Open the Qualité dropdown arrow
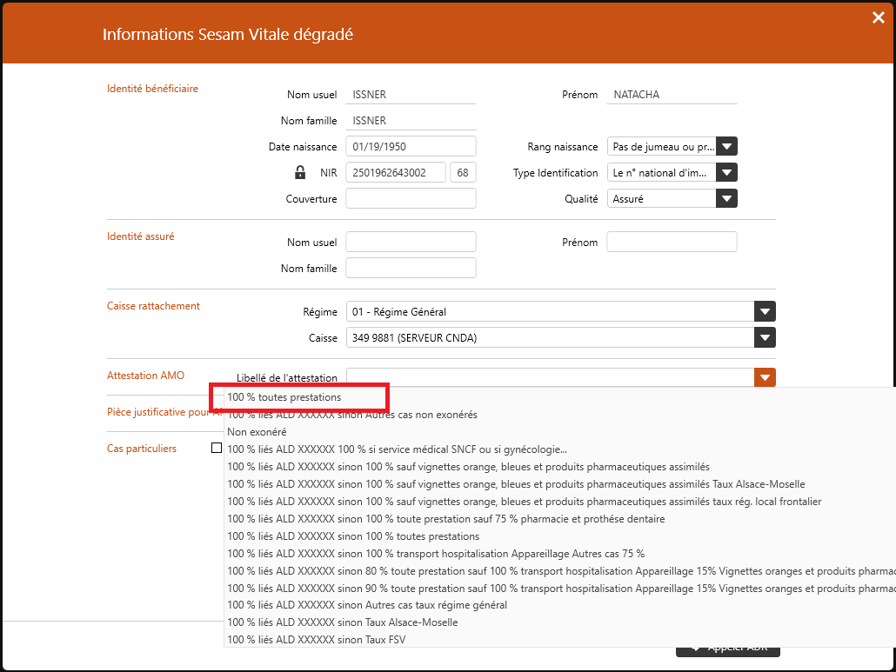Screen dimensions: 896x672 (x=726, y=199)
